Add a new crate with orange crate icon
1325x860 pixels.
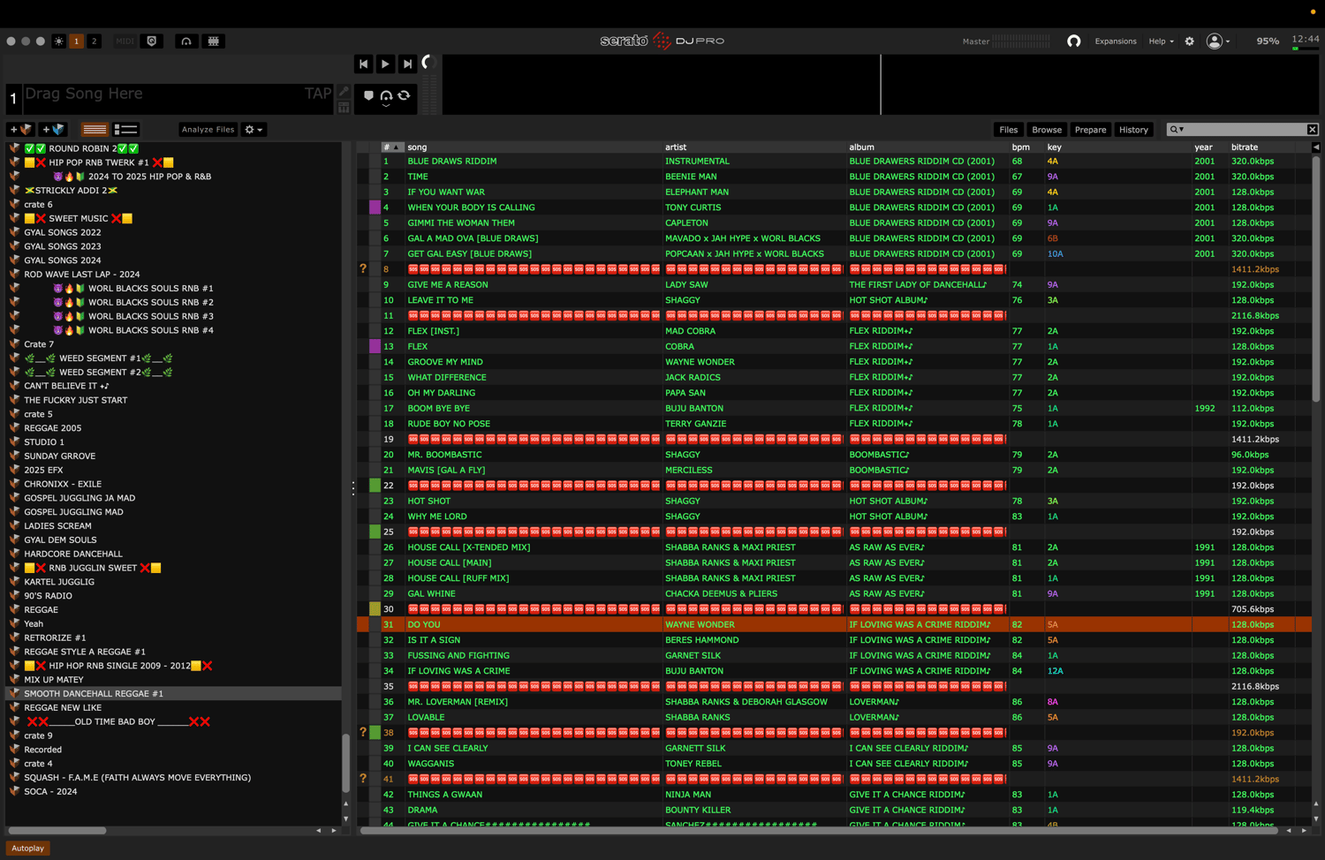pyautogui.click(x=21, y=129)
